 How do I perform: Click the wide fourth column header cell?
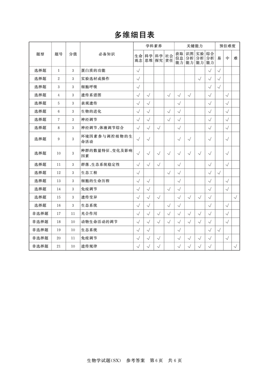pyautogui.click(x=106, y=53)
